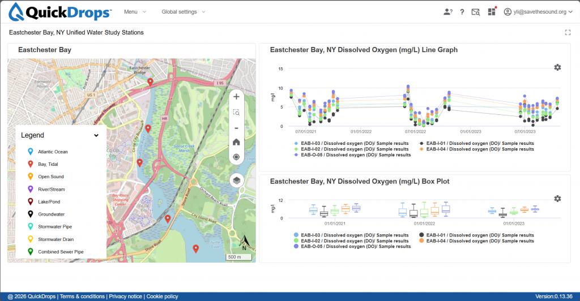
Task: Open Box Plot settings gear
Action: click(x=557, y=199)
